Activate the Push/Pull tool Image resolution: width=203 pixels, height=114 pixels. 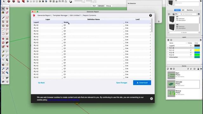tap(7, 39)
